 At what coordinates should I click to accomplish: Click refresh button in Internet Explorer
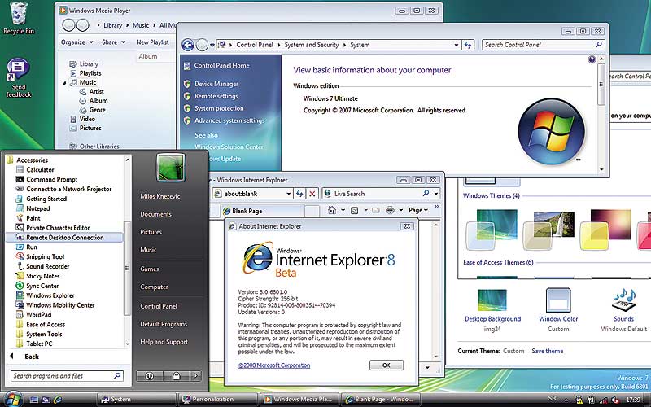point(299,194)
